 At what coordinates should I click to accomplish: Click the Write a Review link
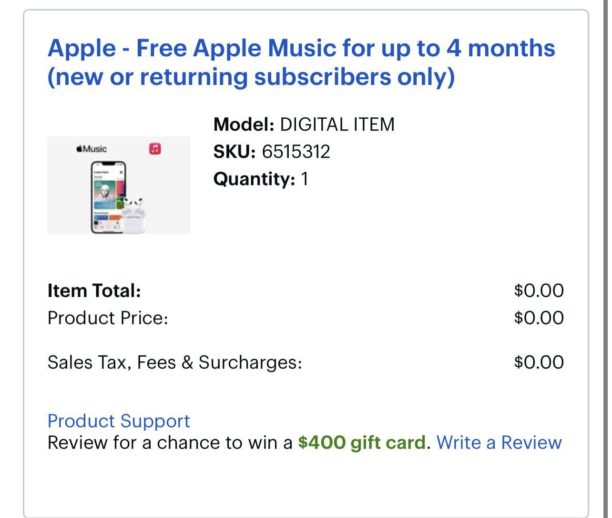point(499,443)
